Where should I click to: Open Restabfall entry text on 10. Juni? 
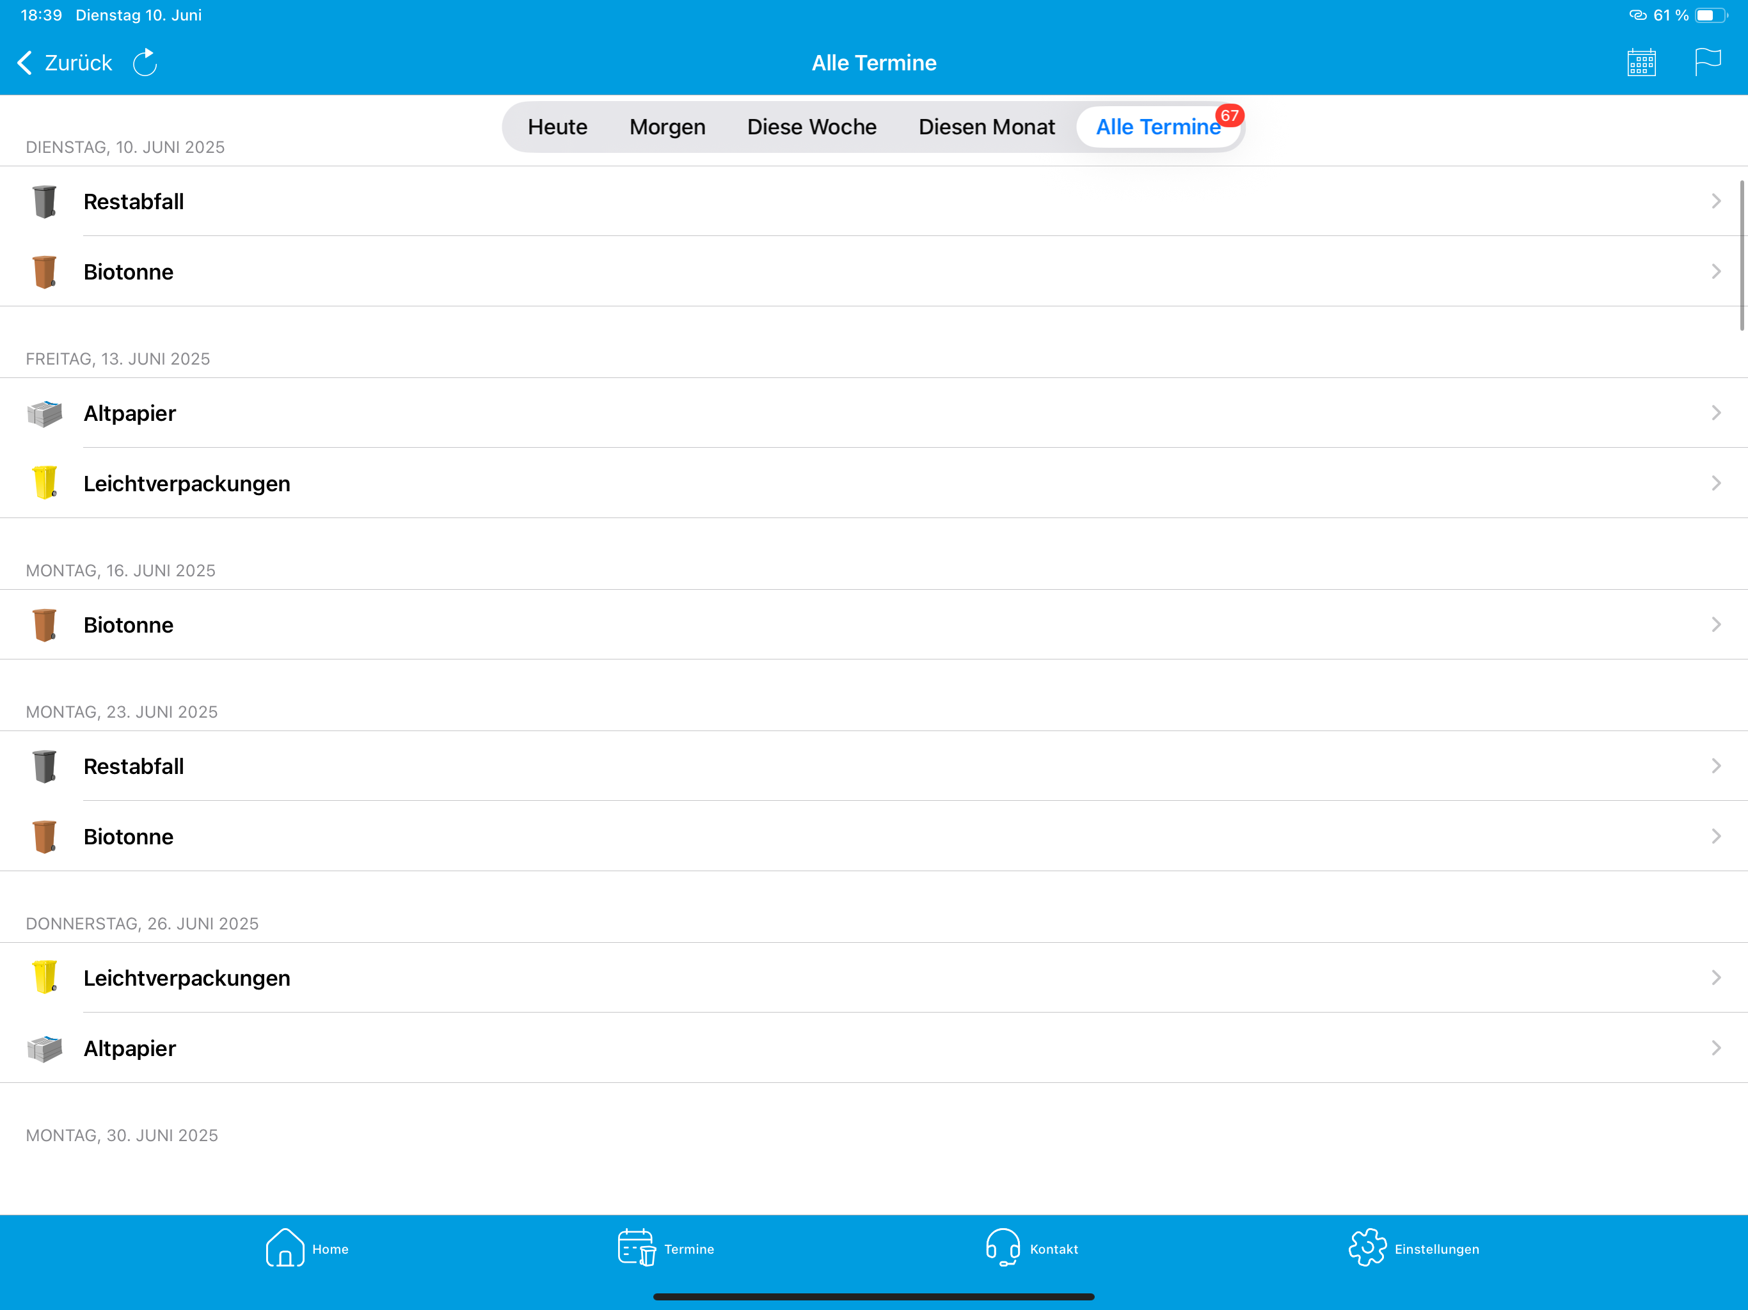tap(134, 201)
